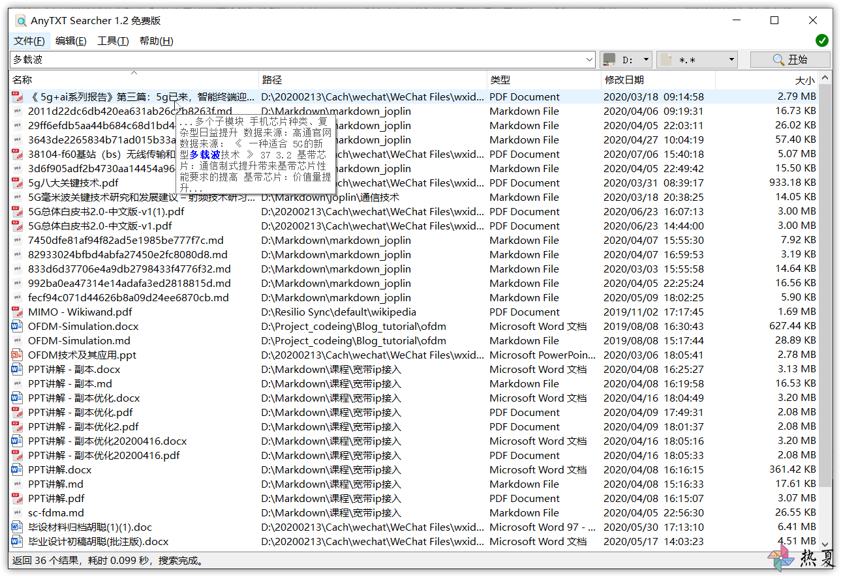Click Word icon of PPT讲解 - 副本优化.docx
This screenshot has height=577, width=841.
[18, 398]
